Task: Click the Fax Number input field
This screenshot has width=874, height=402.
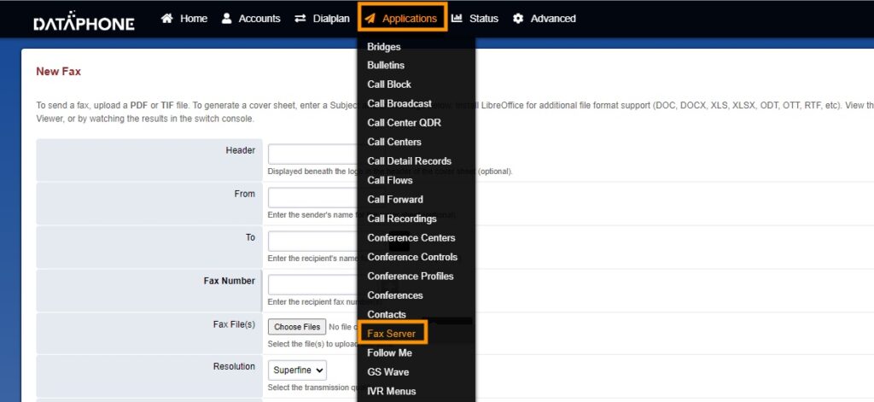Action: (312, 284)
